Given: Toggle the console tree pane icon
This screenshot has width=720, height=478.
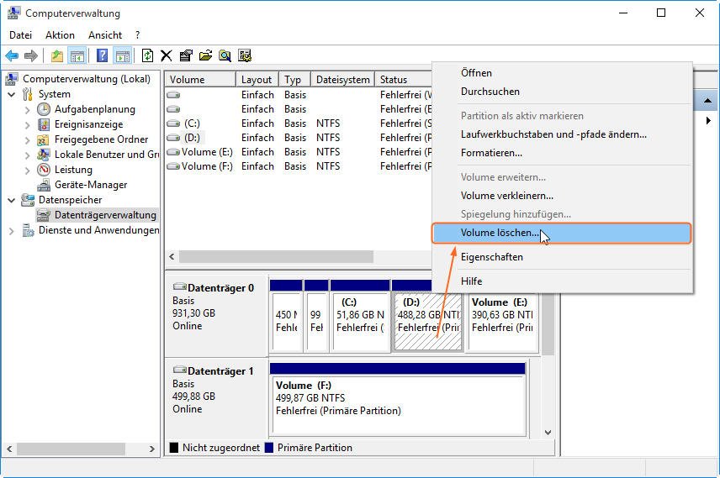Looking at the screenshot, I should 77,56.
